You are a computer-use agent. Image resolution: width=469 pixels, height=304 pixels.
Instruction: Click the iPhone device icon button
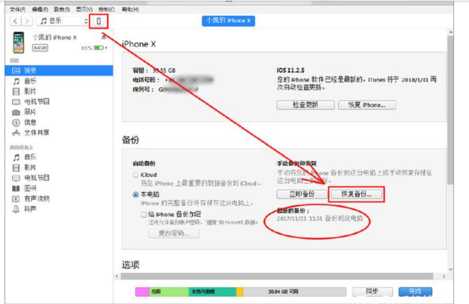click(x=99, y=21)
